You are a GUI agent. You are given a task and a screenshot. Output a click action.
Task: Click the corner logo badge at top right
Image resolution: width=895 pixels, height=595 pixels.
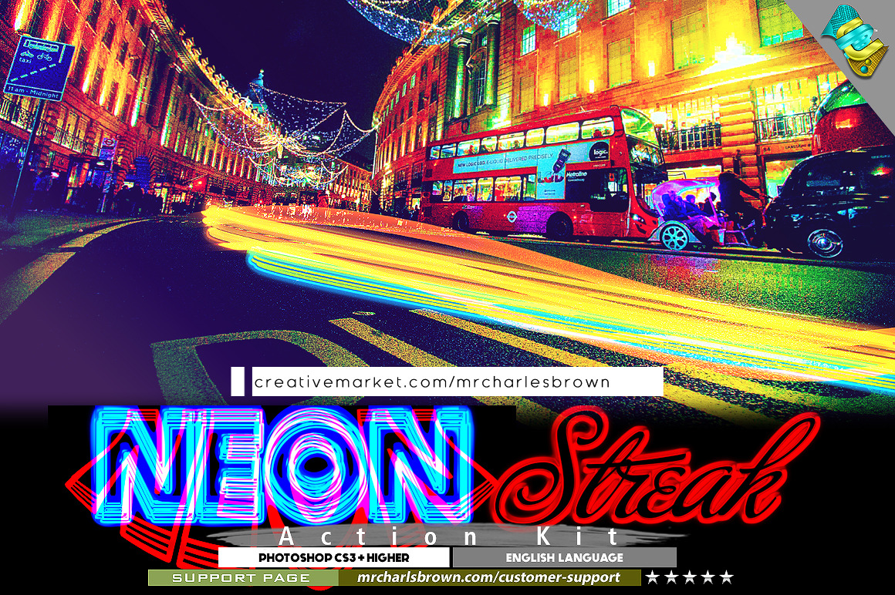coord(855,40)
